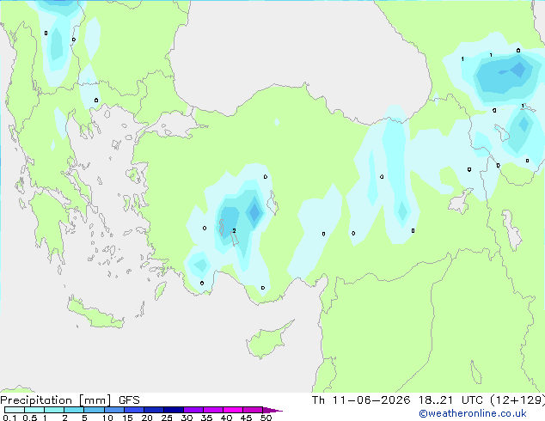This screenshot has height=421, width=545.
Task: Select the 40–45 mm magenta legend swatch
Action: 233,410
